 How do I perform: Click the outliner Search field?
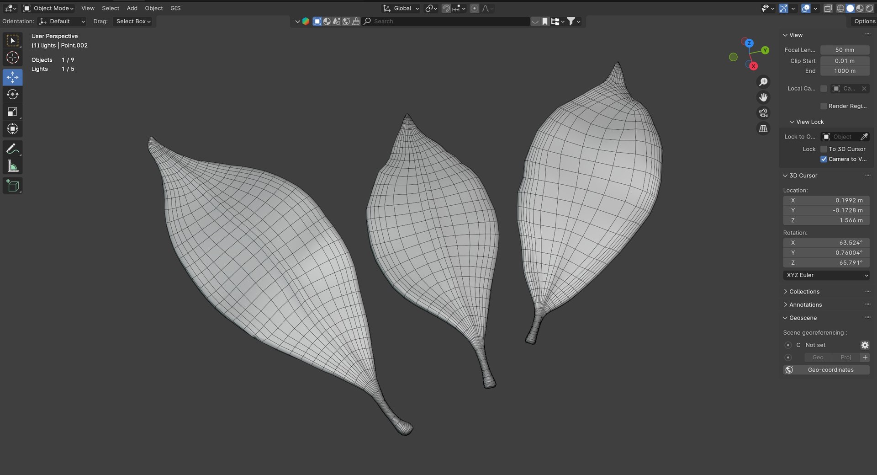click(x=446, y=21)
